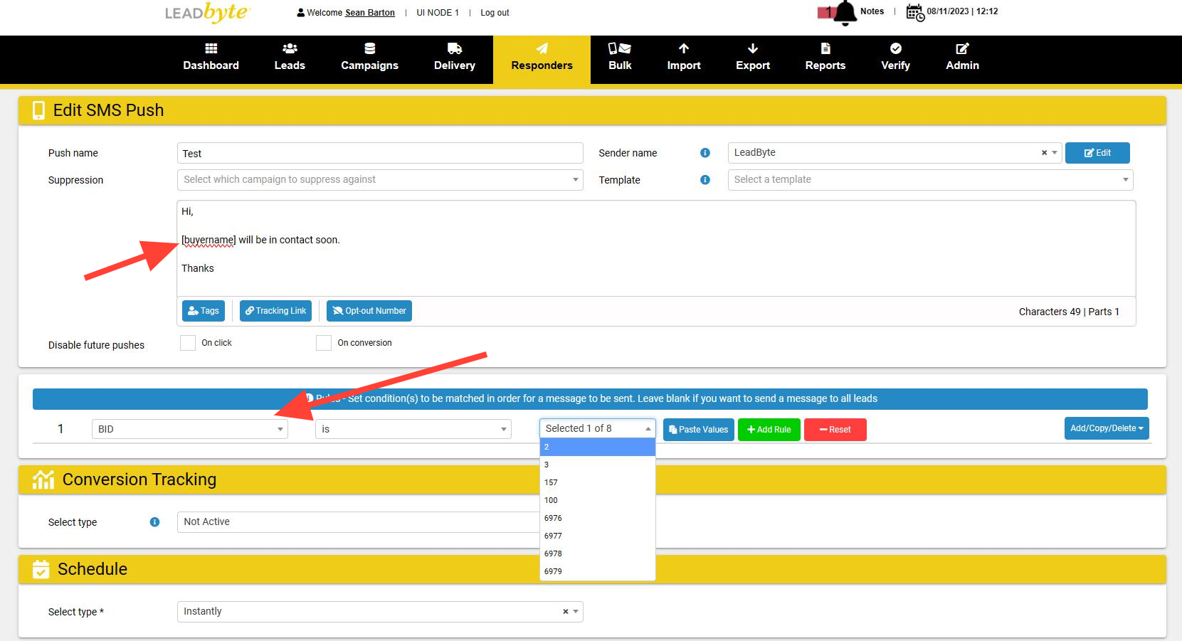Click the Push name input field

click(x=380, y=153)
